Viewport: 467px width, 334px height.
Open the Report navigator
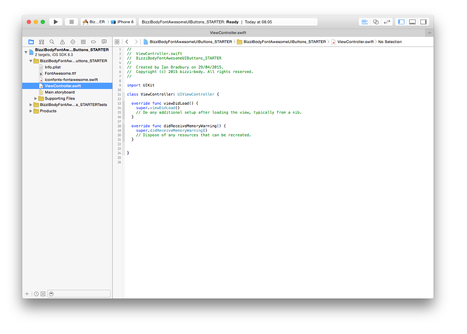pyautogui.click(x=104, y=41)
